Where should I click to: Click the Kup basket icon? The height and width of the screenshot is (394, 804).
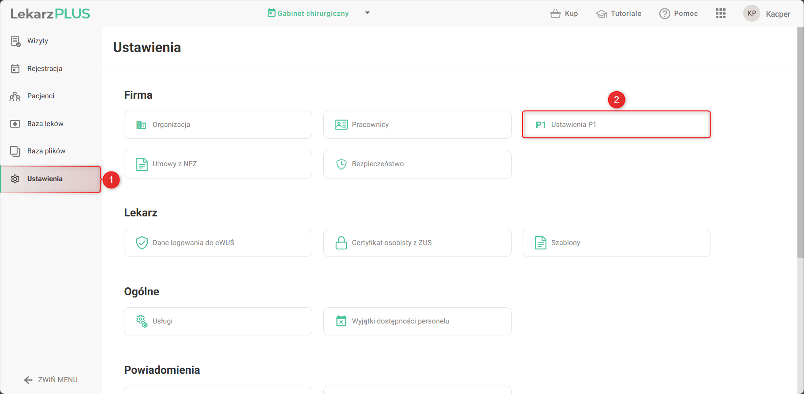pyautogui.click(x=555, y=14)
